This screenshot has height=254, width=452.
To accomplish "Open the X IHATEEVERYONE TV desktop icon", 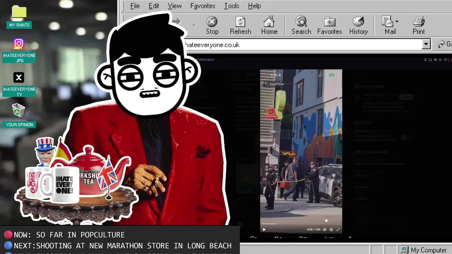I will 19,85.
